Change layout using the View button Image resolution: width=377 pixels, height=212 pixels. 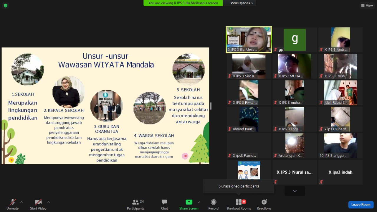(367, 6)
